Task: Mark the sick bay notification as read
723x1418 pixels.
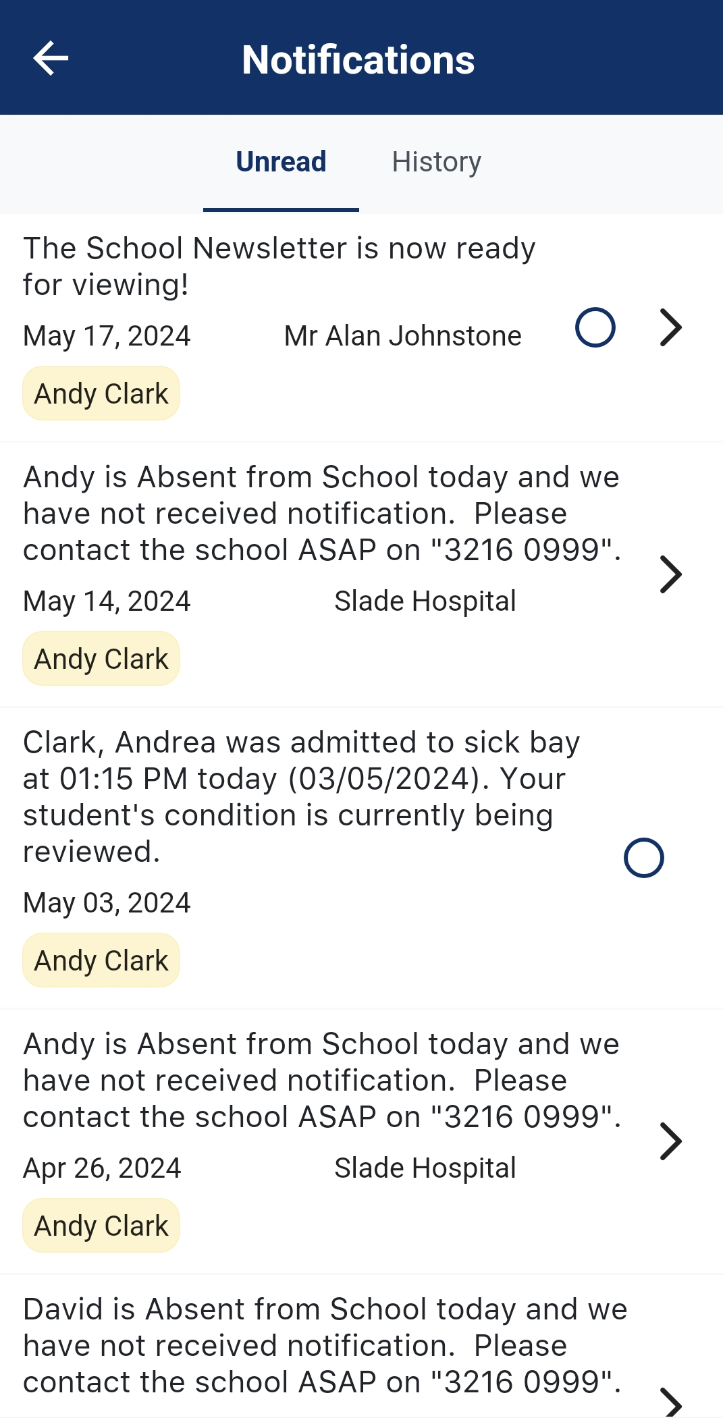Action: 643,858
